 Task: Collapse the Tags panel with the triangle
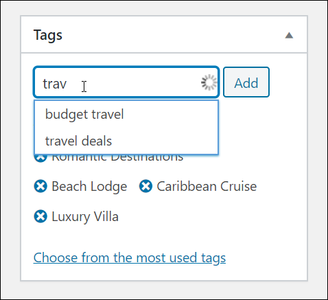pyautogui.click(x=289, y=36)
